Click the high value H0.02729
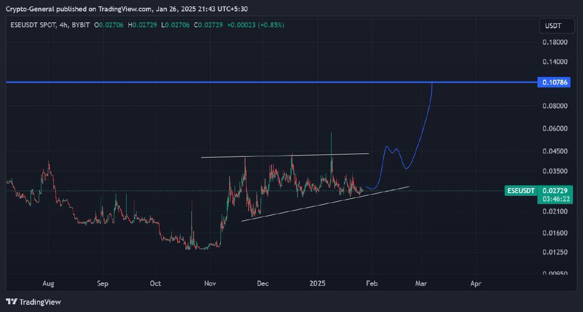Screen dimensions: 583x312 click(143, 24)
